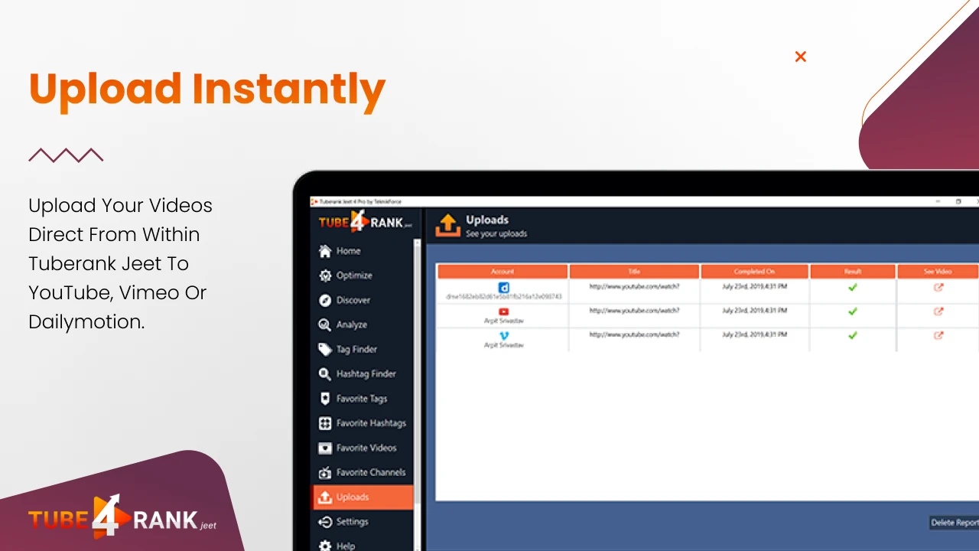The height and width of the screenshot is (551, 979).
Task: Sort by the Completed On column header
Action: 754,272
